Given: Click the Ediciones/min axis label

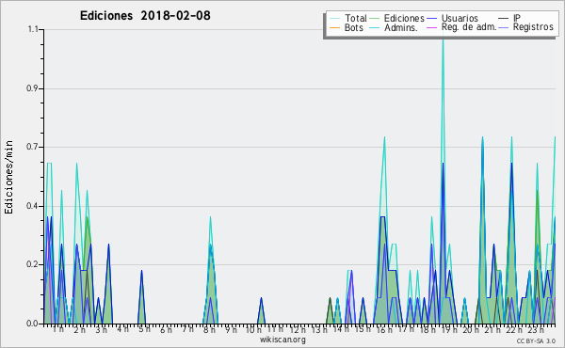Looking at the screenshot, I should [8, 177].
